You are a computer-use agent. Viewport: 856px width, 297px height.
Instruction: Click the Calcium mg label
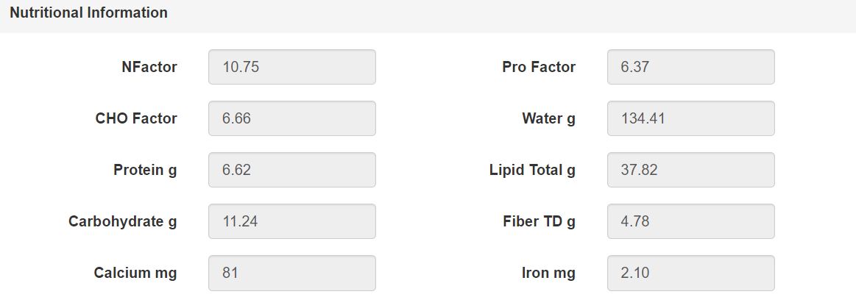click(135, 273)
